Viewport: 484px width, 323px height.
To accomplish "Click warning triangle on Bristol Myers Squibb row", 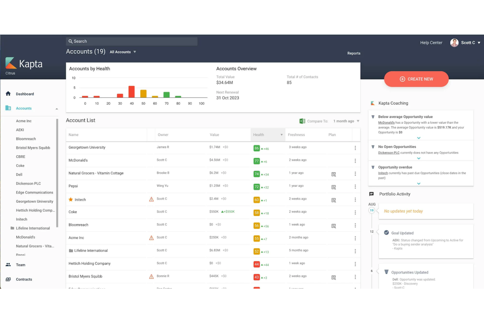I will pyautogui.click(x=151, y=277).
